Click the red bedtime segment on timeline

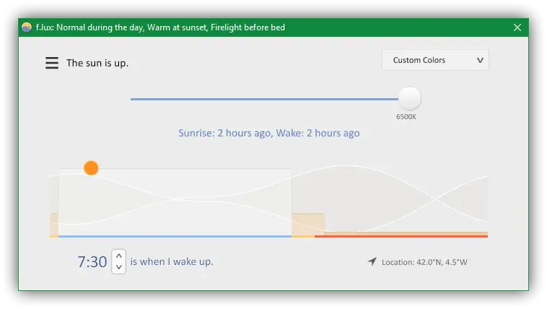401,235
